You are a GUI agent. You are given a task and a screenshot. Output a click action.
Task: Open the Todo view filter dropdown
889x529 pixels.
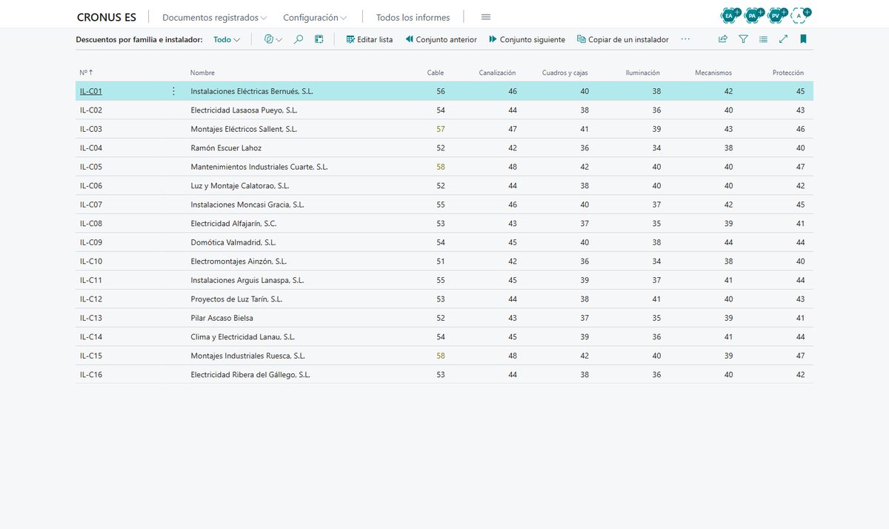[x=227, y=39]
